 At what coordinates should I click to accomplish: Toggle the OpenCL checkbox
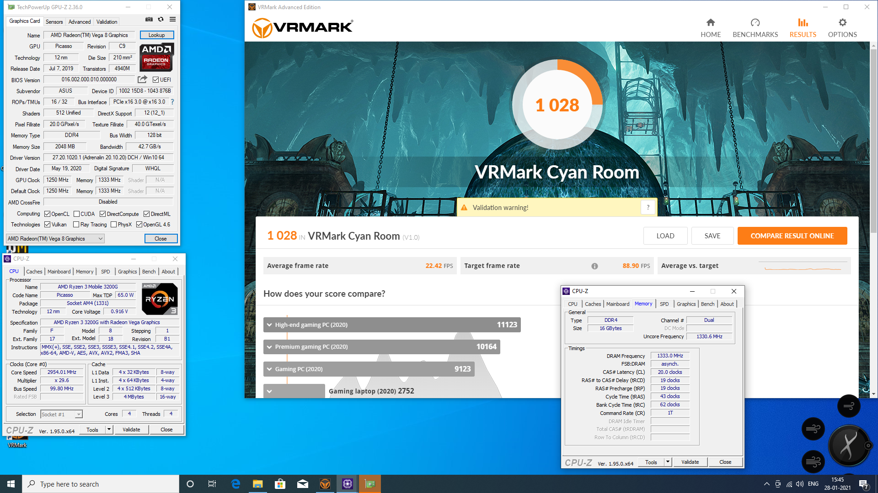(47, 214)
